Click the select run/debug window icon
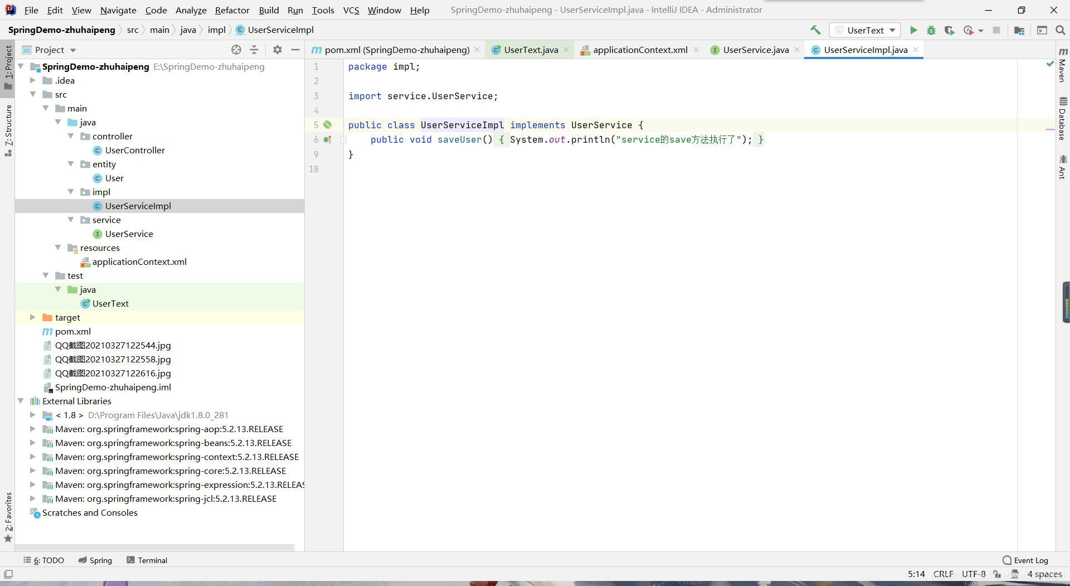This screenshot has width=1070, height=586. coord(1042,30)
